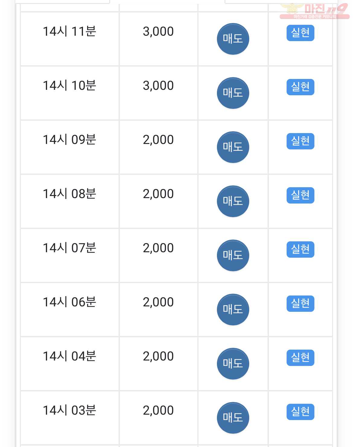Screen dimensions: 353x447
Task: Select the 실현 button for 14시 04분
Action: click(x=301, y=358)
